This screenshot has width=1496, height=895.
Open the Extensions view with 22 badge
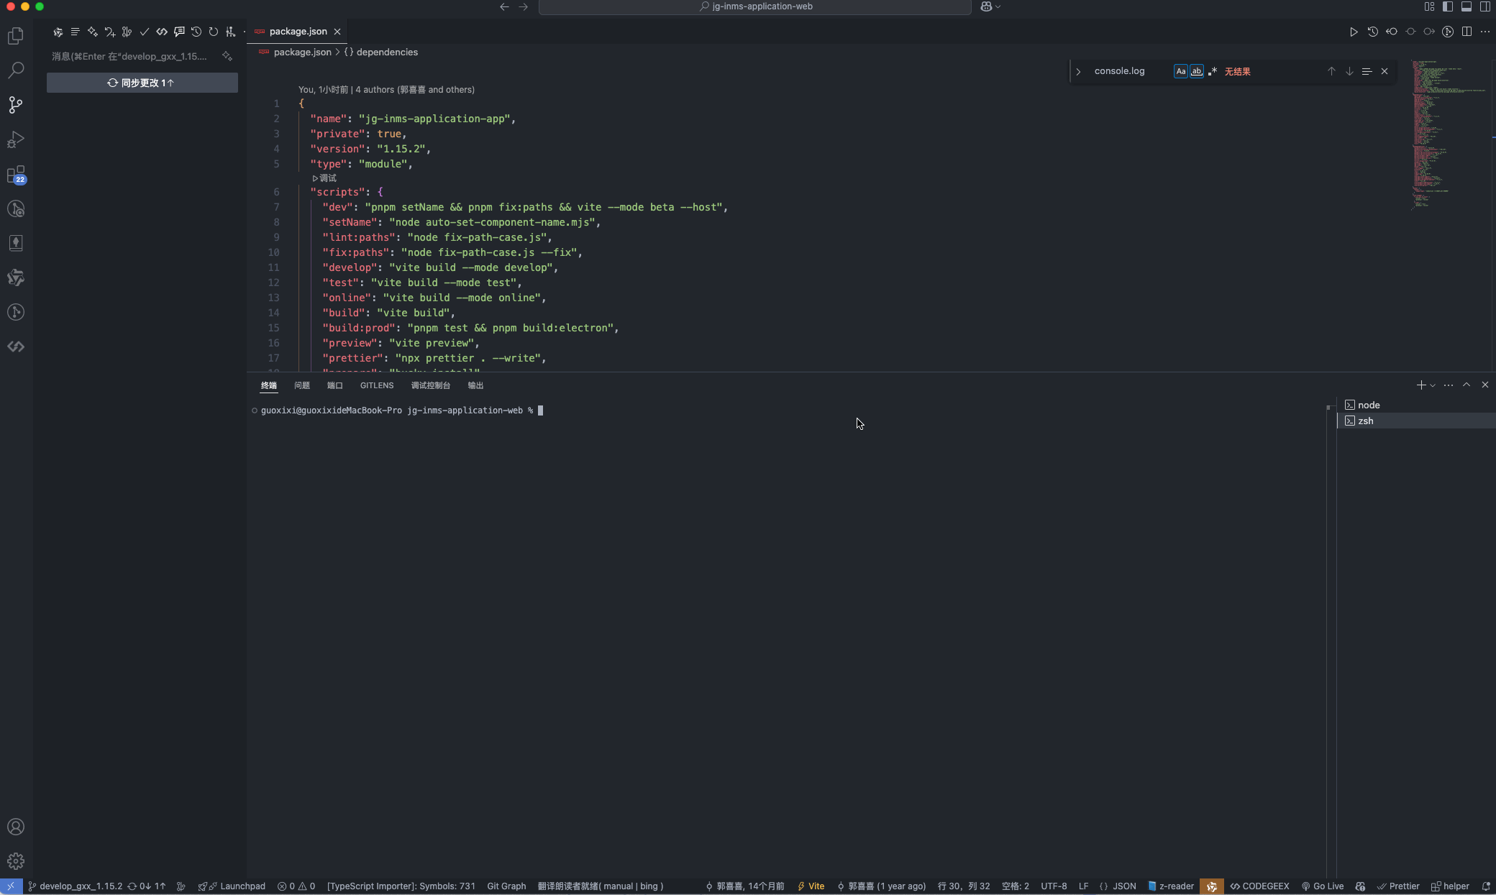16,175
